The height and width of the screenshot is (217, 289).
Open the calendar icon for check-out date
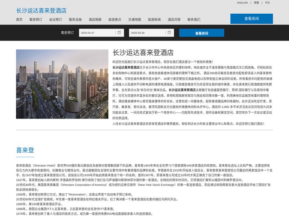tap(169, 33)
